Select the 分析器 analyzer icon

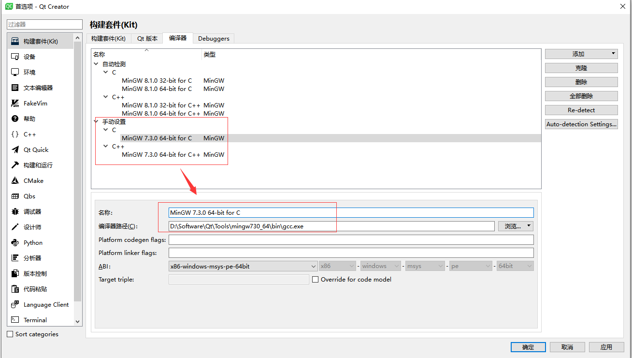click(x=15, y=258)
